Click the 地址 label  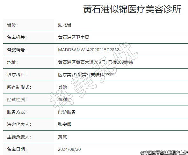tap(12, 62)
